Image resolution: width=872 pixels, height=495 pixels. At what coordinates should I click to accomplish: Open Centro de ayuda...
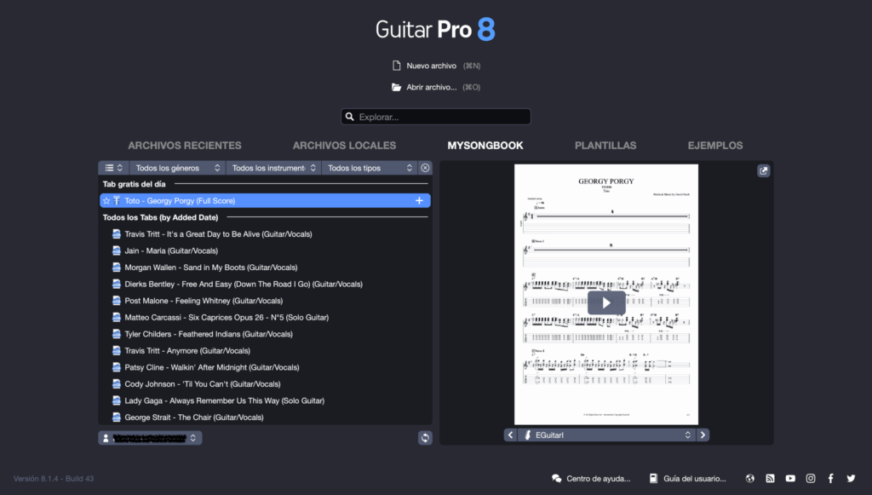point(591,478)
